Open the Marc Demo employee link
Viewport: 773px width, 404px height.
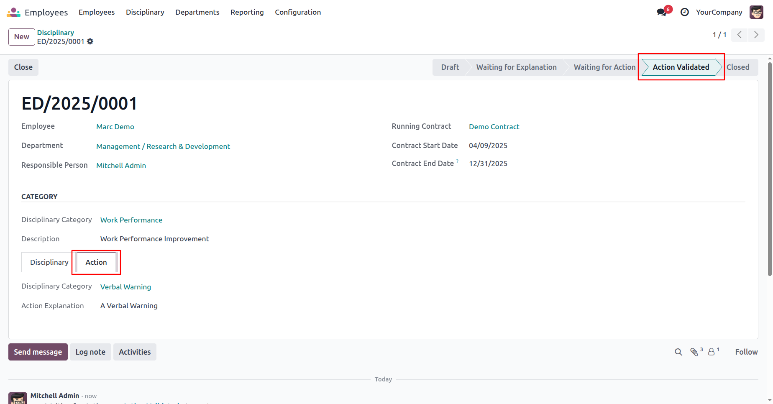pos(115,127)
